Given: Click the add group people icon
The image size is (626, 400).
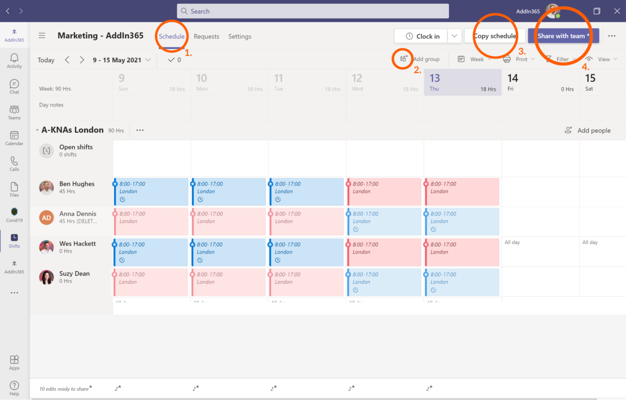Looking at the screenshot, I should (402, 59).
